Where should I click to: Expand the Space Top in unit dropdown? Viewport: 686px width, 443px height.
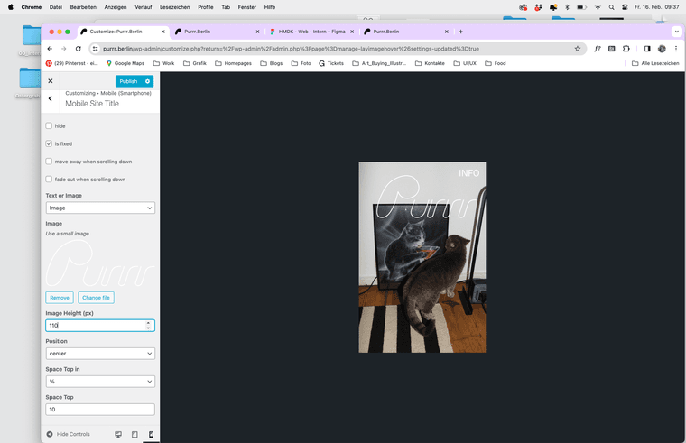[100, 382]
